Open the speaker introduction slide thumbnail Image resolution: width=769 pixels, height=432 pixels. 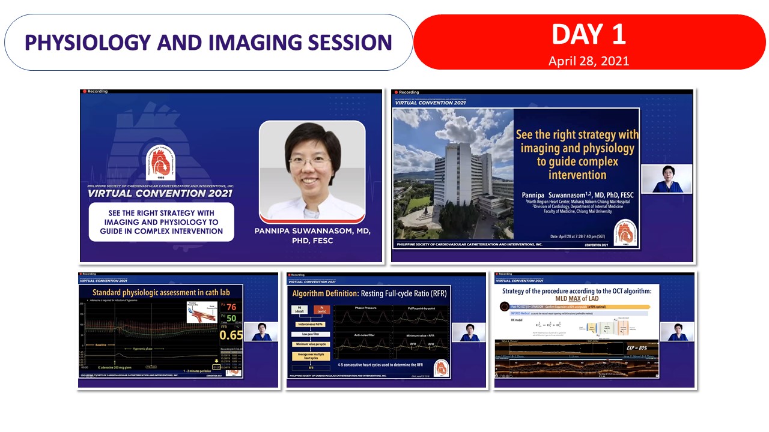point(231,176)
